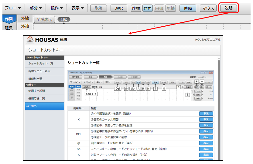Toggle 直階 mode button

click(188, 8)
